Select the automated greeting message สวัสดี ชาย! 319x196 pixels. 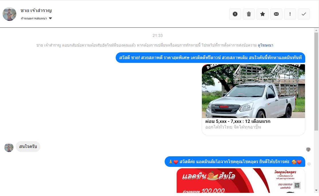tap(210, 58)
